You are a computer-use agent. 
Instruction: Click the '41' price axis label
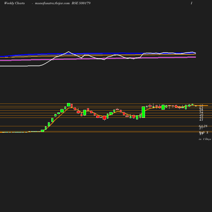point(201,120)
